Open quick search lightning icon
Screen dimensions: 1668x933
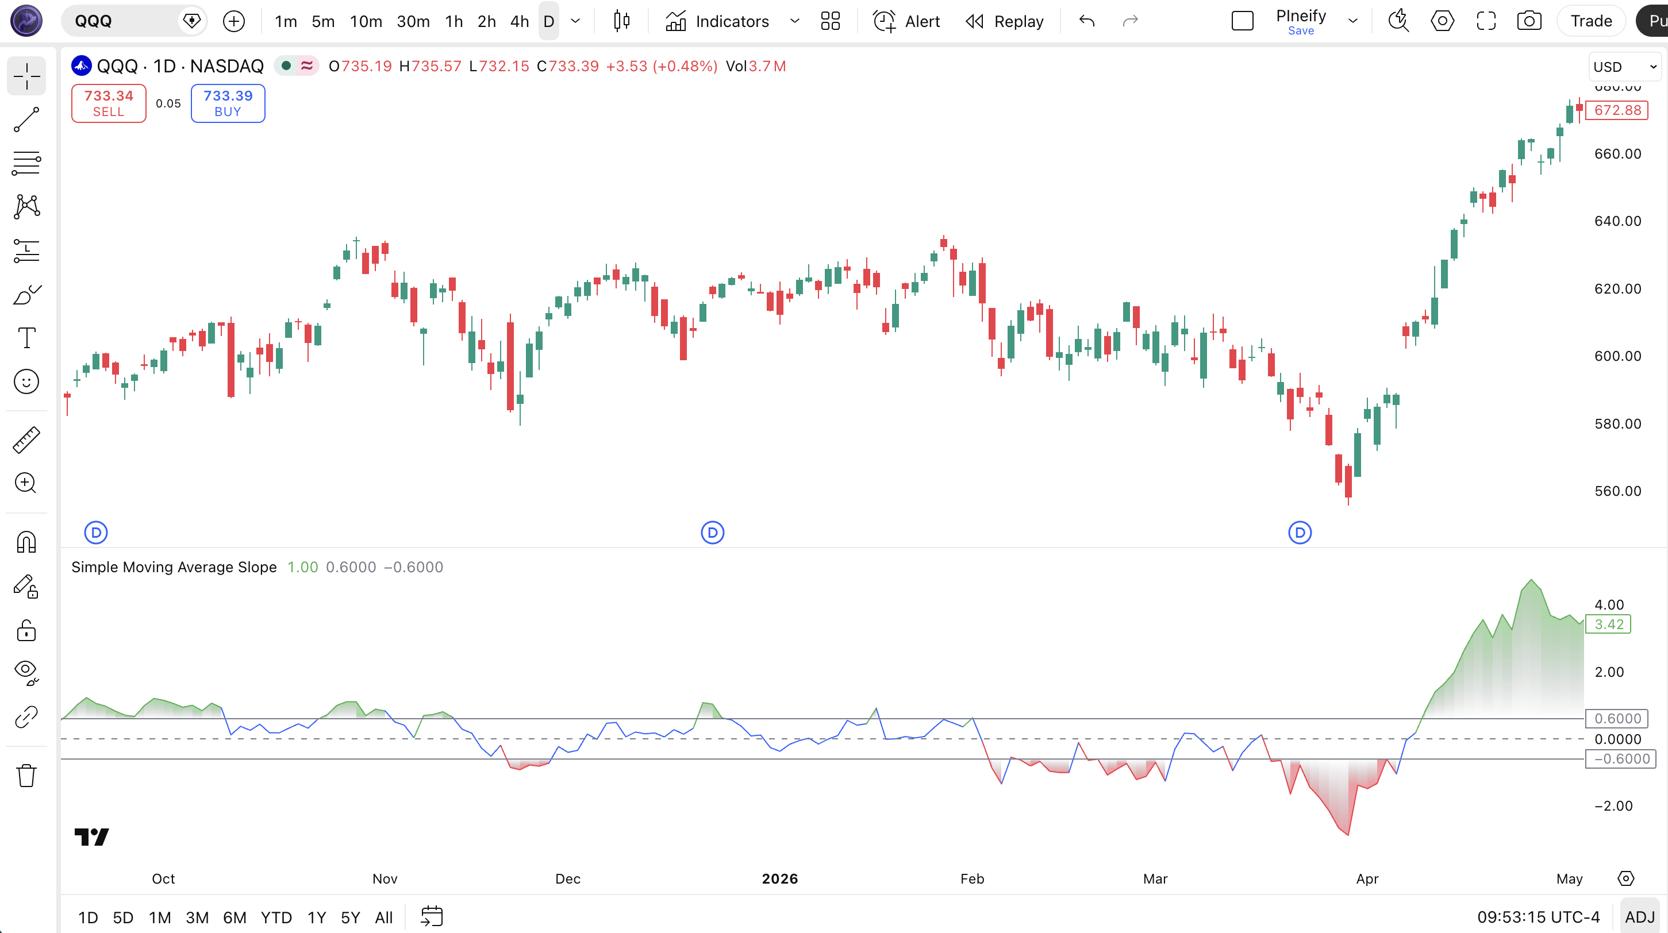(1398, 21)
